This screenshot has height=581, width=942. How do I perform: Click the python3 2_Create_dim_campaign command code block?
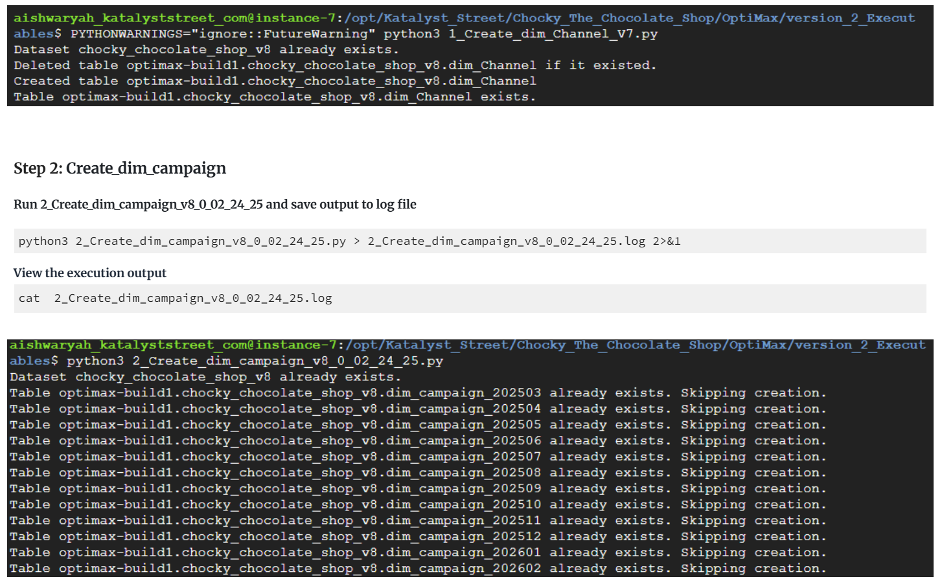[470, 241]
